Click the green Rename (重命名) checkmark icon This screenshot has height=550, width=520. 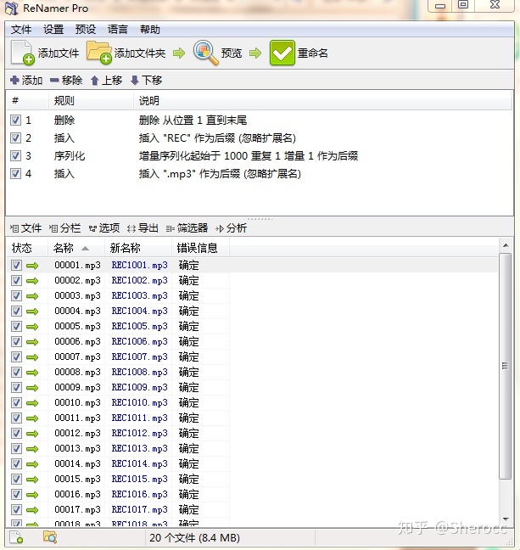pyautogui.click(x=282, y=53)
